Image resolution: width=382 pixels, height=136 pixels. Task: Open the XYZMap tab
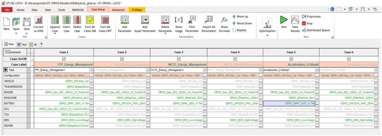[137, 10]
